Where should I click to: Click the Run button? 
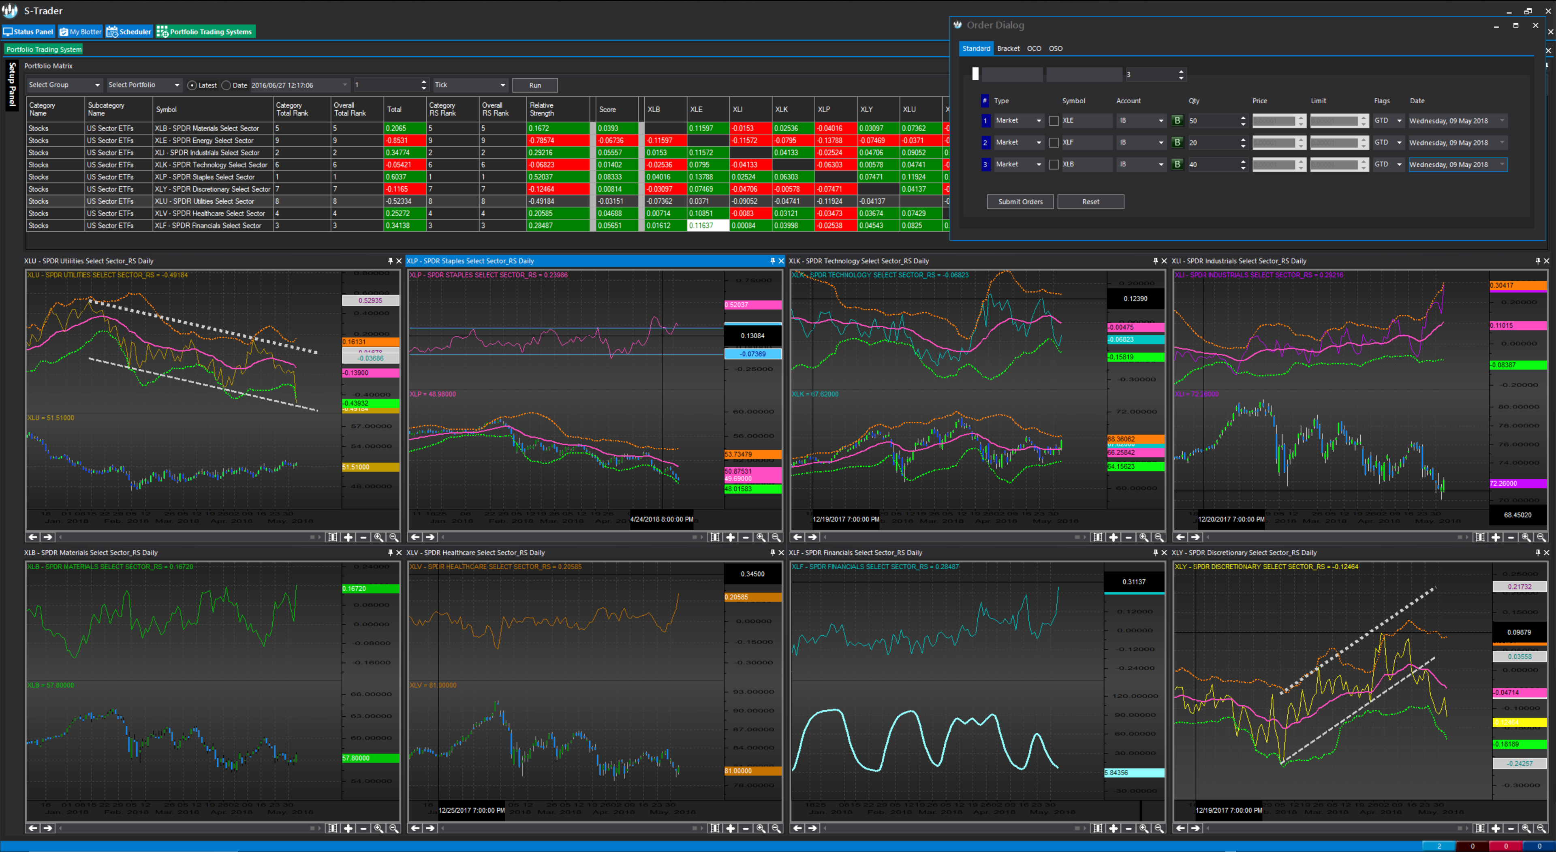click(x=534, y=85)
